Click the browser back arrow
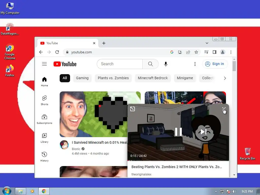 pos(41,52)
